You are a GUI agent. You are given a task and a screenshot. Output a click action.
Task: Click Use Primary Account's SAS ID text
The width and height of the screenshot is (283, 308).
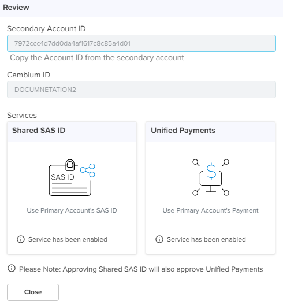(72, 210)
